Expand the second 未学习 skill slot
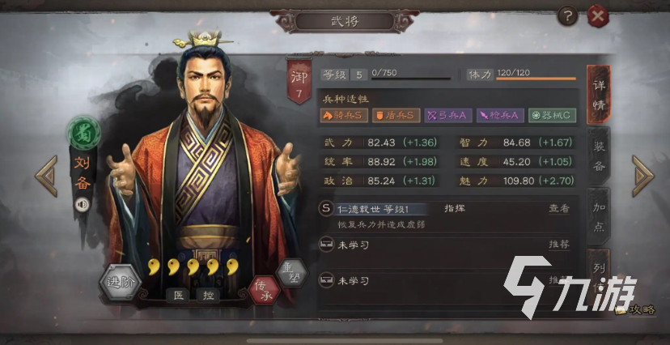The width and height of the screenshot is (670, 345). 448,281
